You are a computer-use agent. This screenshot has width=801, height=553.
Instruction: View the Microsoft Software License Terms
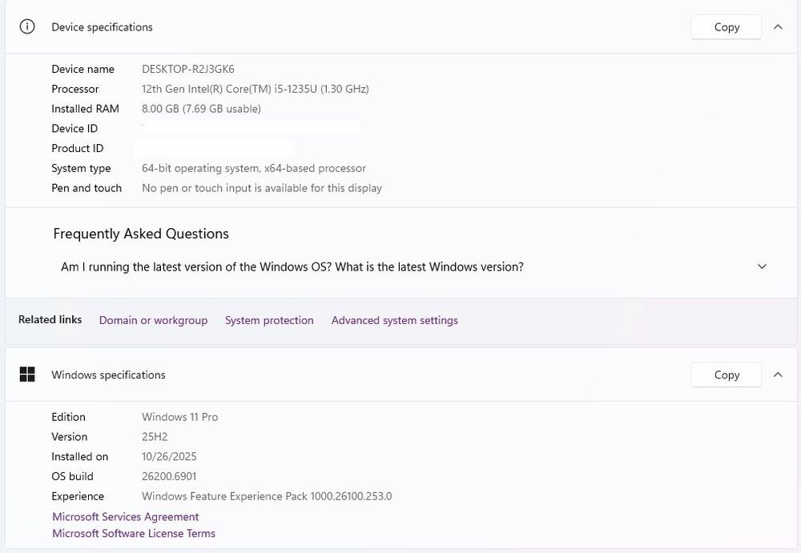coord(134,533)
